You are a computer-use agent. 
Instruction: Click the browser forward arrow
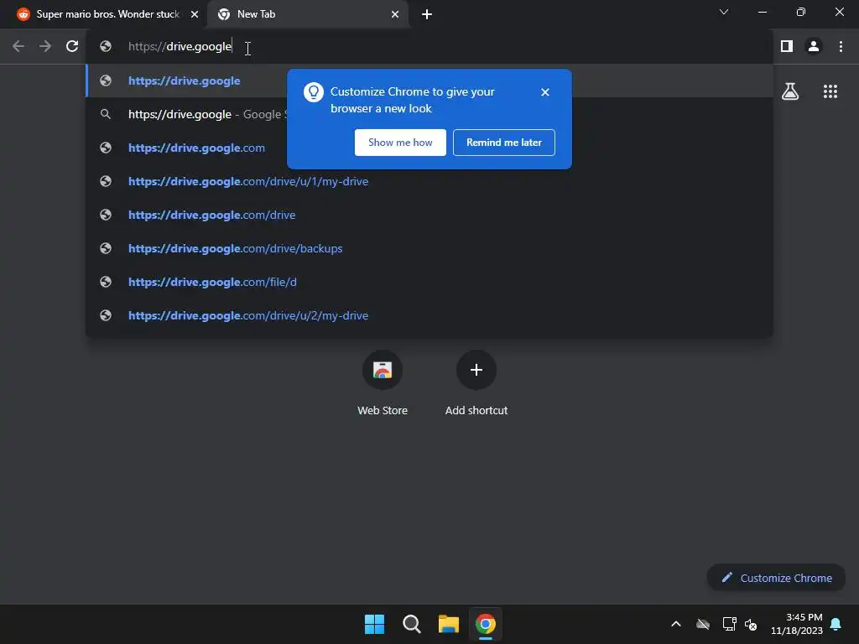coord(45,47)
